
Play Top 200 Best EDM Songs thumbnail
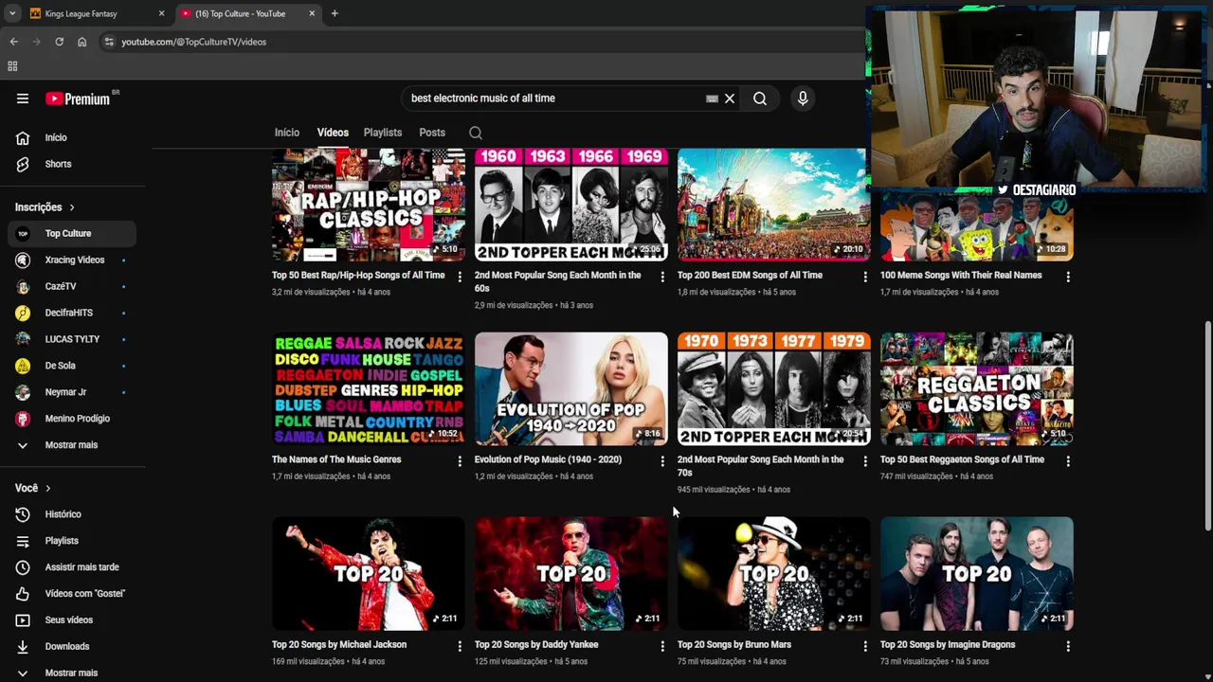point(773,205)
